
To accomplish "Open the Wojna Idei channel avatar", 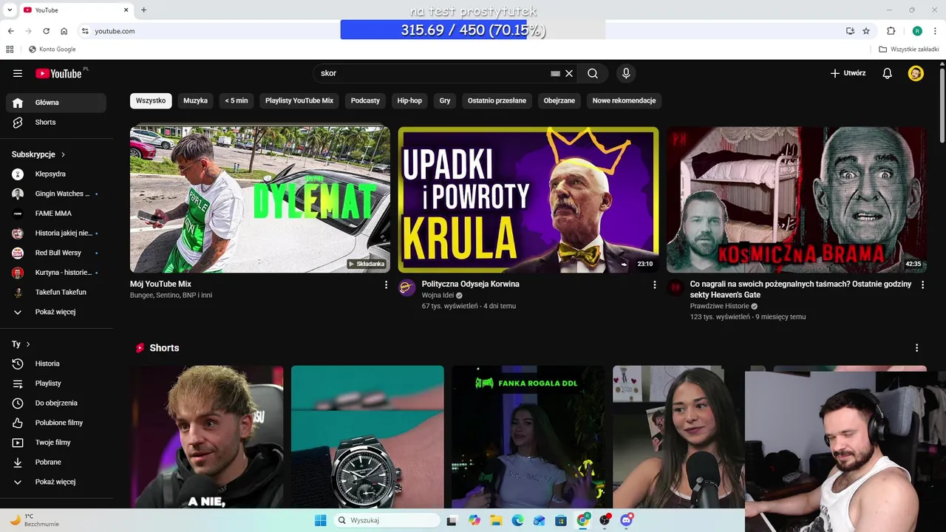I will tap(406, 287).
